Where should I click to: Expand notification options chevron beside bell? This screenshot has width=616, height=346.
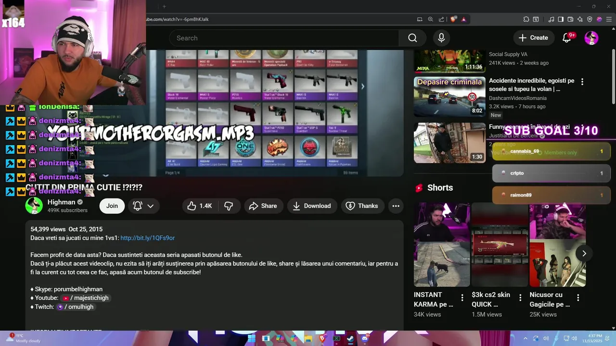pyautogui.click(x=151, y=206)
